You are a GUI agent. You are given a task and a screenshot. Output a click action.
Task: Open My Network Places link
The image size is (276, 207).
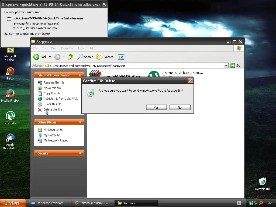[x=56, y=140]
